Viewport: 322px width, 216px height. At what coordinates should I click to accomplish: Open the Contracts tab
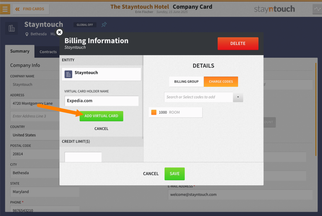click(x=48, y=52)
